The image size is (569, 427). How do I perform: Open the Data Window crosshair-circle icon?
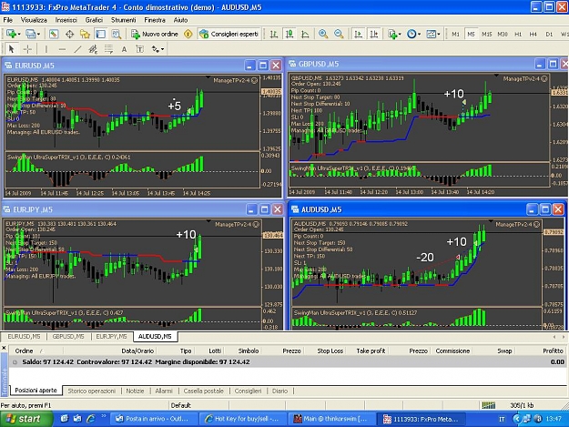pos(69,34)
